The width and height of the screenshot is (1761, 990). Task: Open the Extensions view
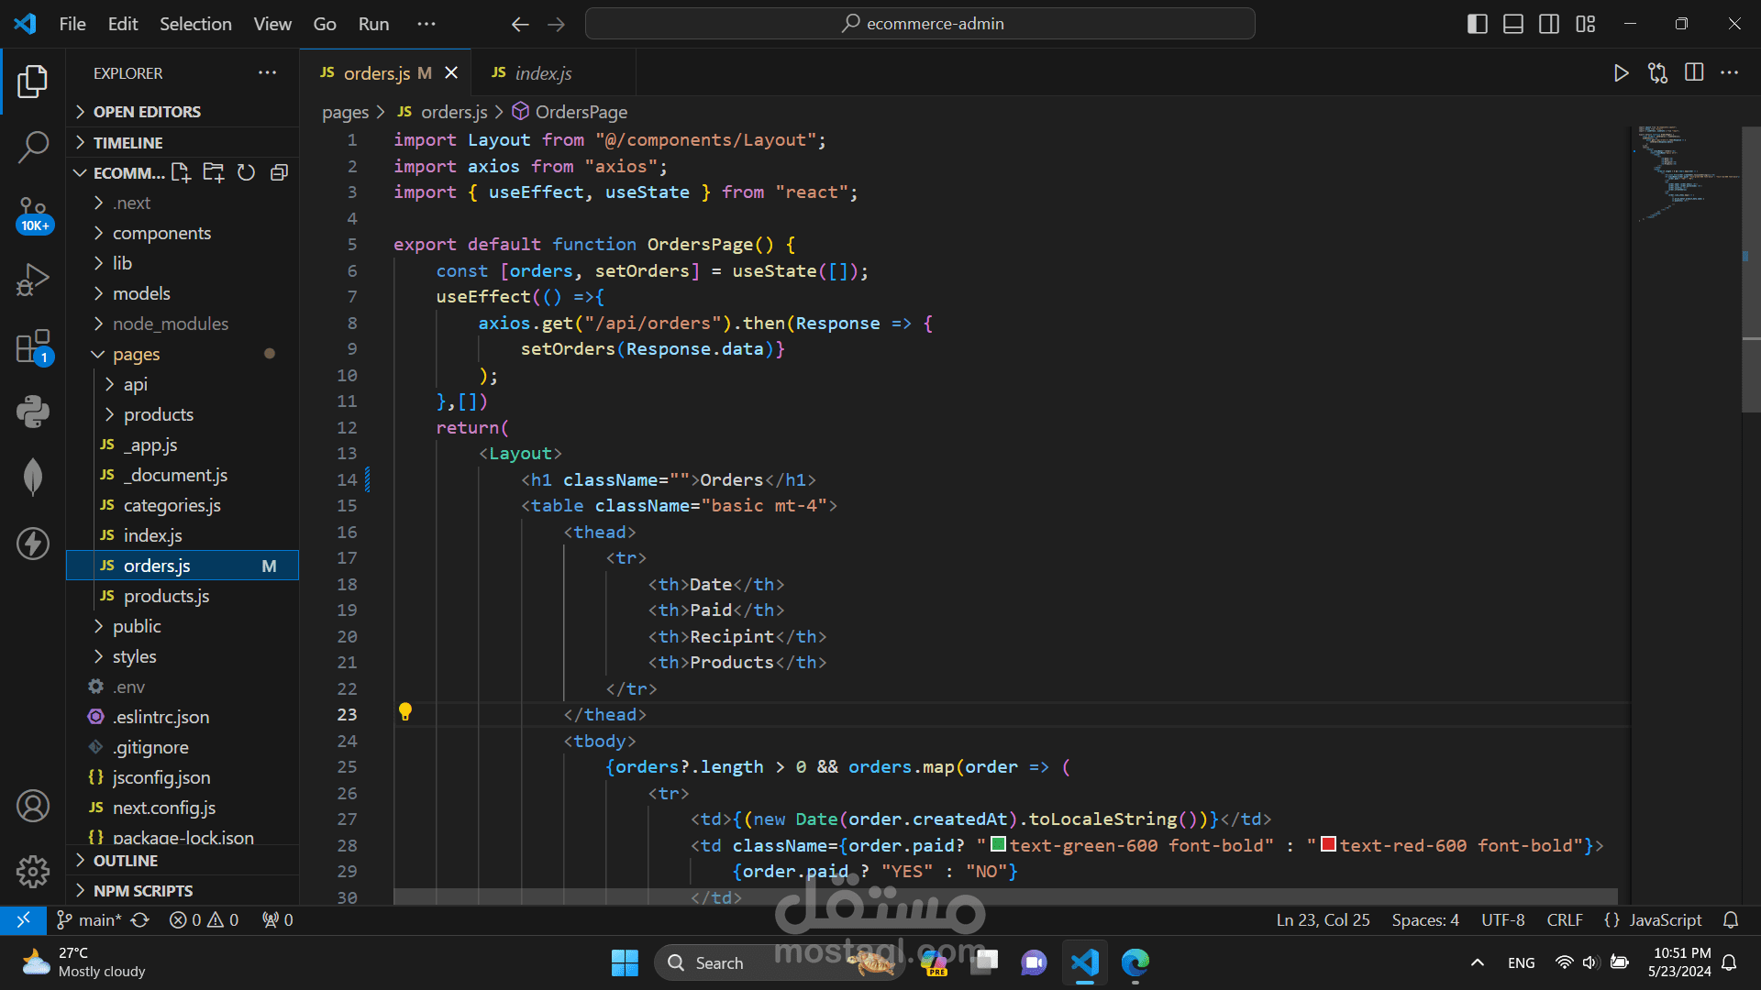pyautogui.click(x=33, y=347)
